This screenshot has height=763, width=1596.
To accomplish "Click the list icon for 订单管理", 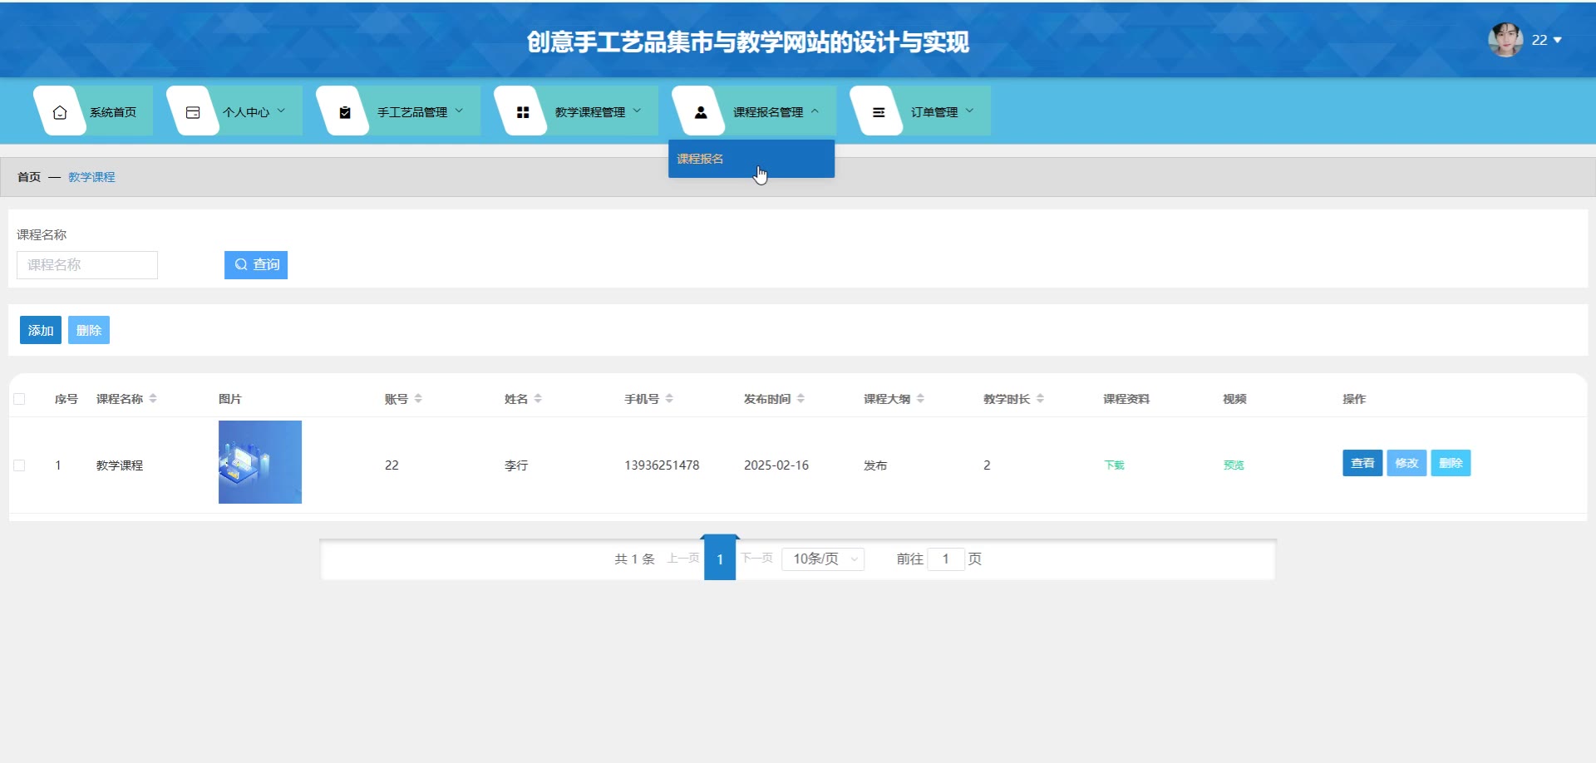I will pos(879,112).
